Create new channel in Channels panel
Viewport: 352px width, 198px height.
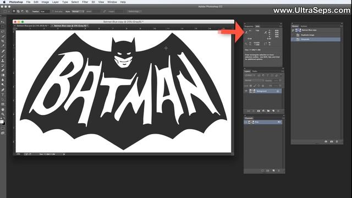[273, 170]
